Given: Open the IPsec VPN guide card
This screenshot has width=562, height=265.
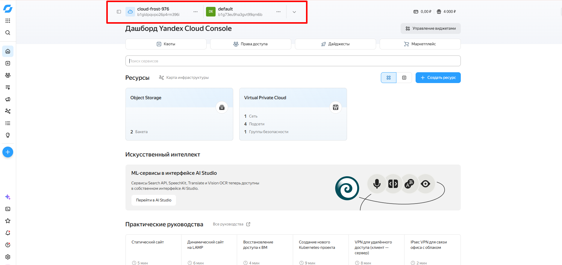Looking at the screenshot, I should [x=432, y=250].
